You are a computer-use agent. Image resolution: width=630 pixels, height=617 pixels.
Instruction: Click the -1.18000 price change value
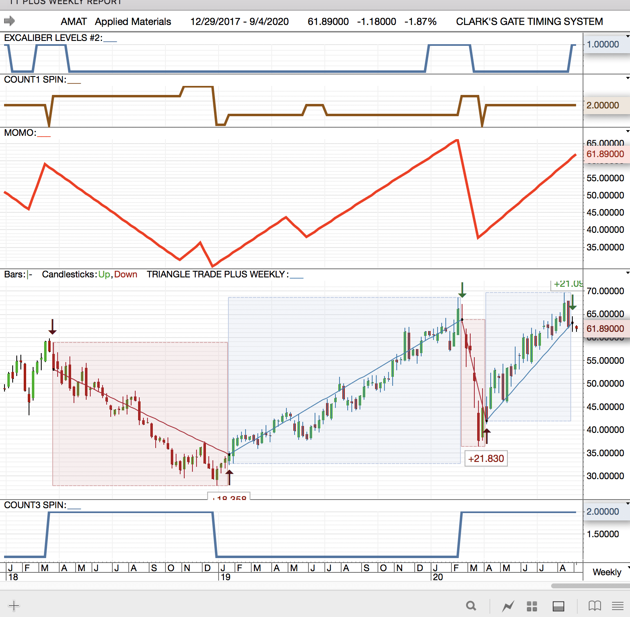pyautogui.click(x=377, y=21)
